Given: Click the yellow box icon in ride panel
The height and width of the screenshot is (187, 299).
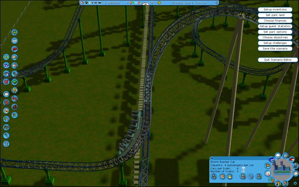Looking at the screenshot, I should coord(230,177).
